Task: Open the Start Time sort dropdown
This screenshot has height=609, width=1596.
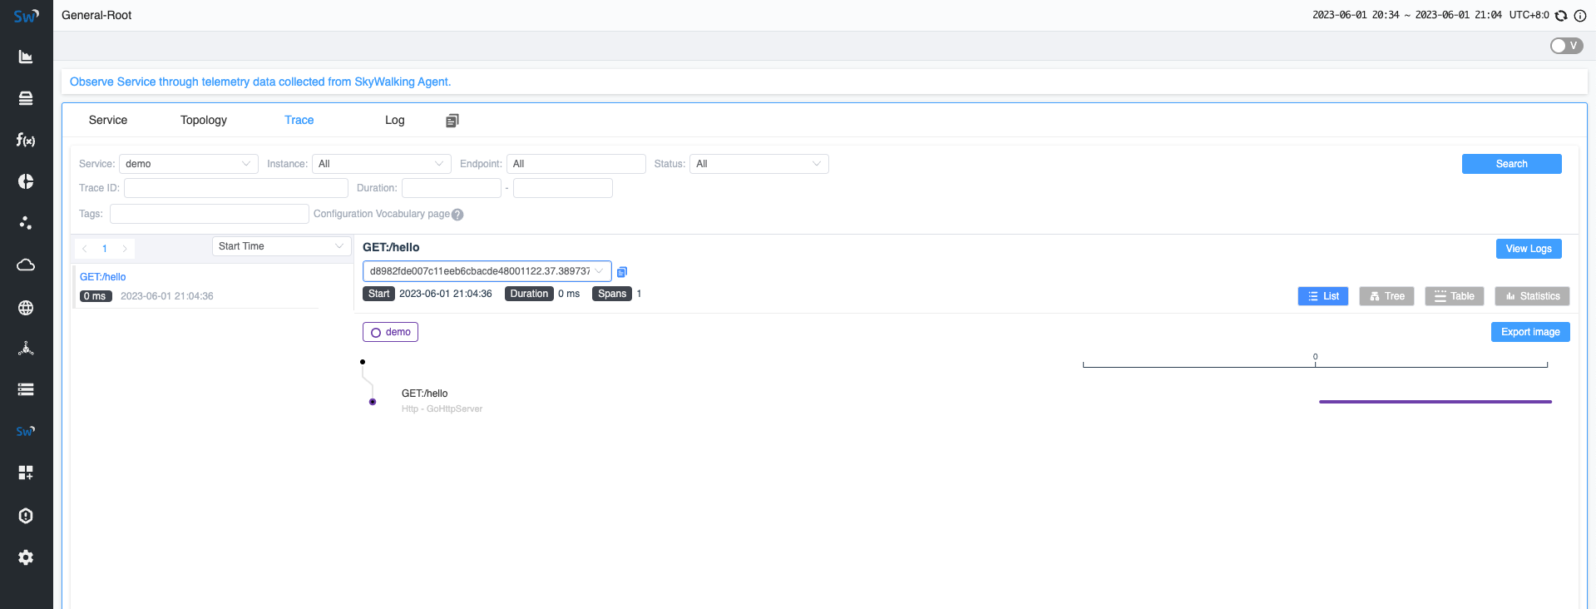Action: (280, 246)
